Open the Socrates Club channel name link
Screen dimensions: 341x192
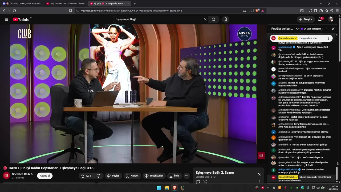coord(21,174)
